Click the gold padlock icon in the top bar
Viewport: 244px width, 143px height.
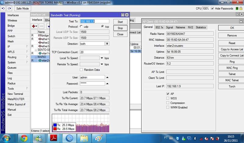241,9
